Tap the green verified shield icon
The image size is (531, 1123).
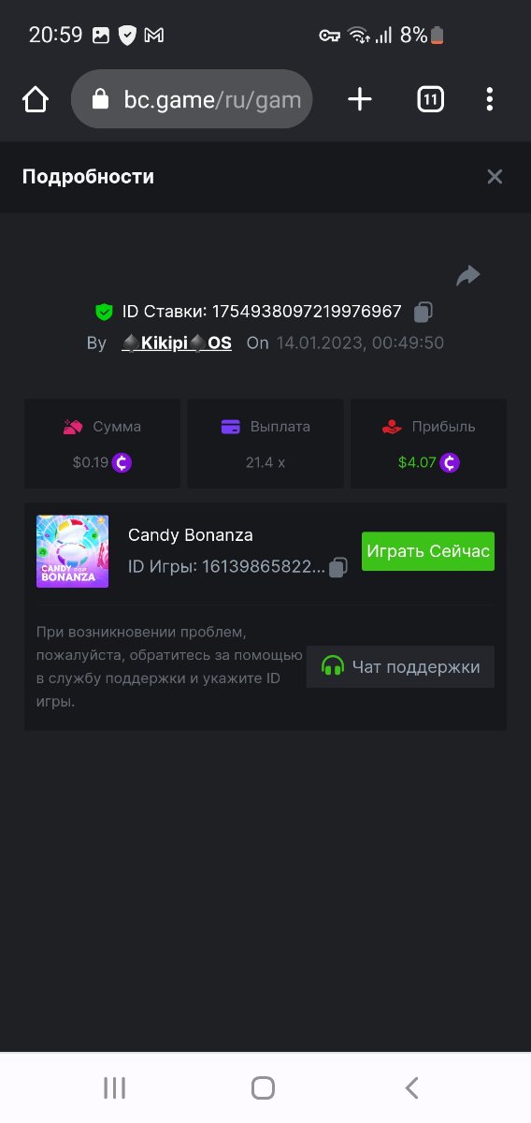(104, 312)
